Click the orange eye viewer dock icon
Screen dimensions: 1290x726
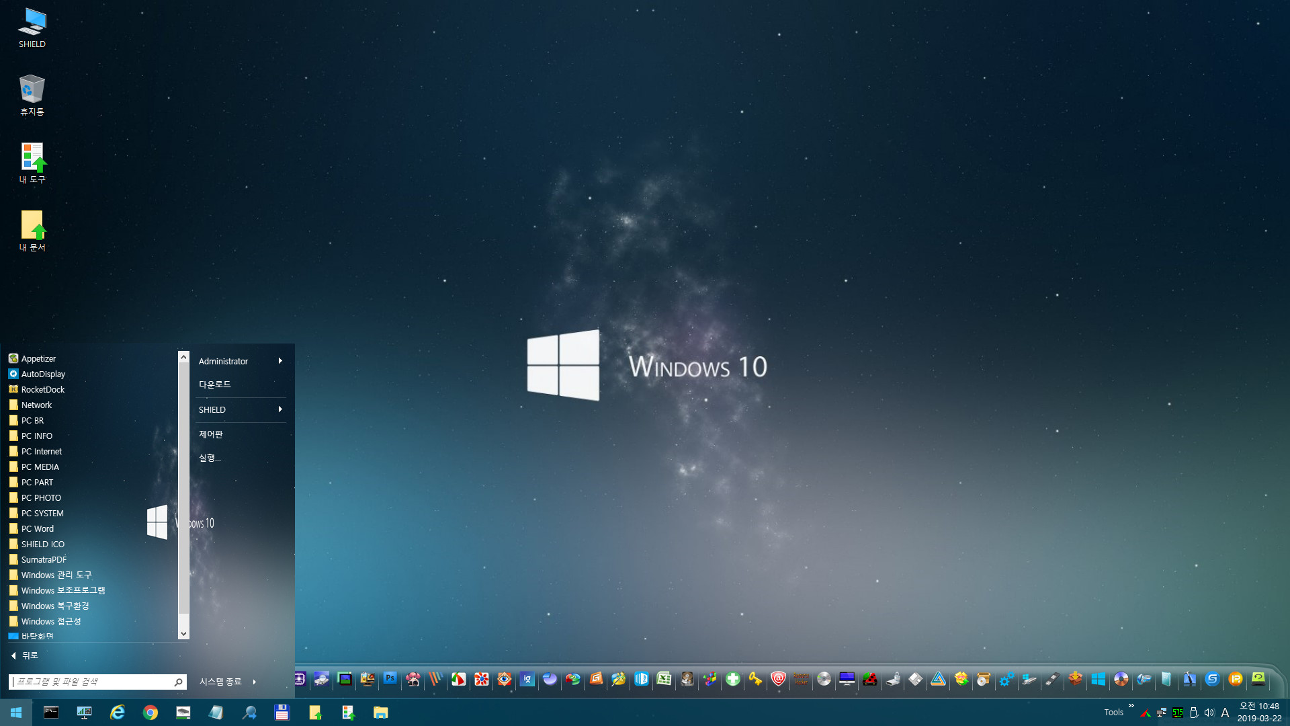(x=504, y=679)
